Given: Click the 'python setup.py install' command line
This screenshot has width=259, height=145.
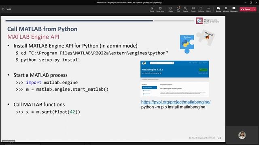Looking at the screenshot, I should coord(48,60).
